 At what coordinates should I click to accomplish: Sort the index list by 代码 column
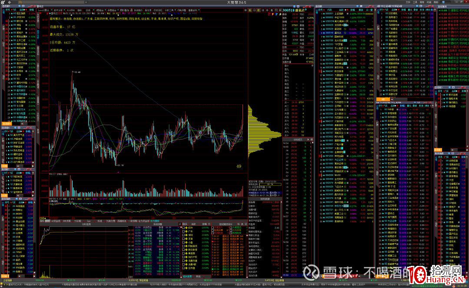pos(329,10)
